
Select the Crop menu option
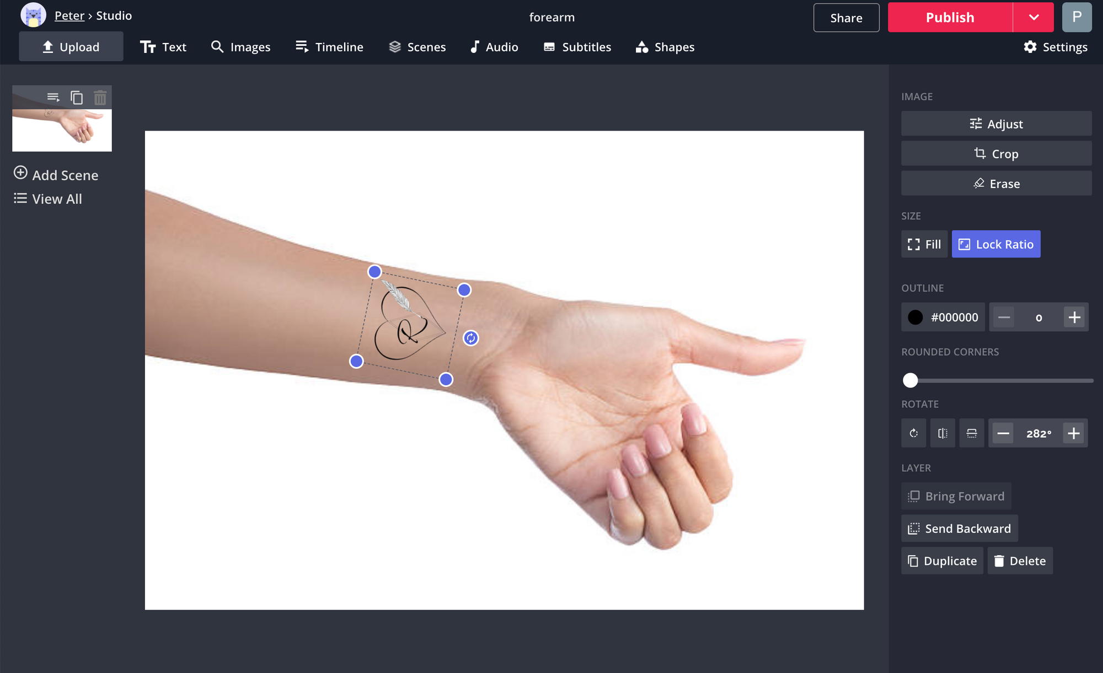click(x=996, y=153)
